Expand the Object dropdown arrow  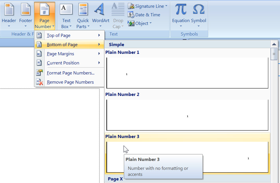150,23
